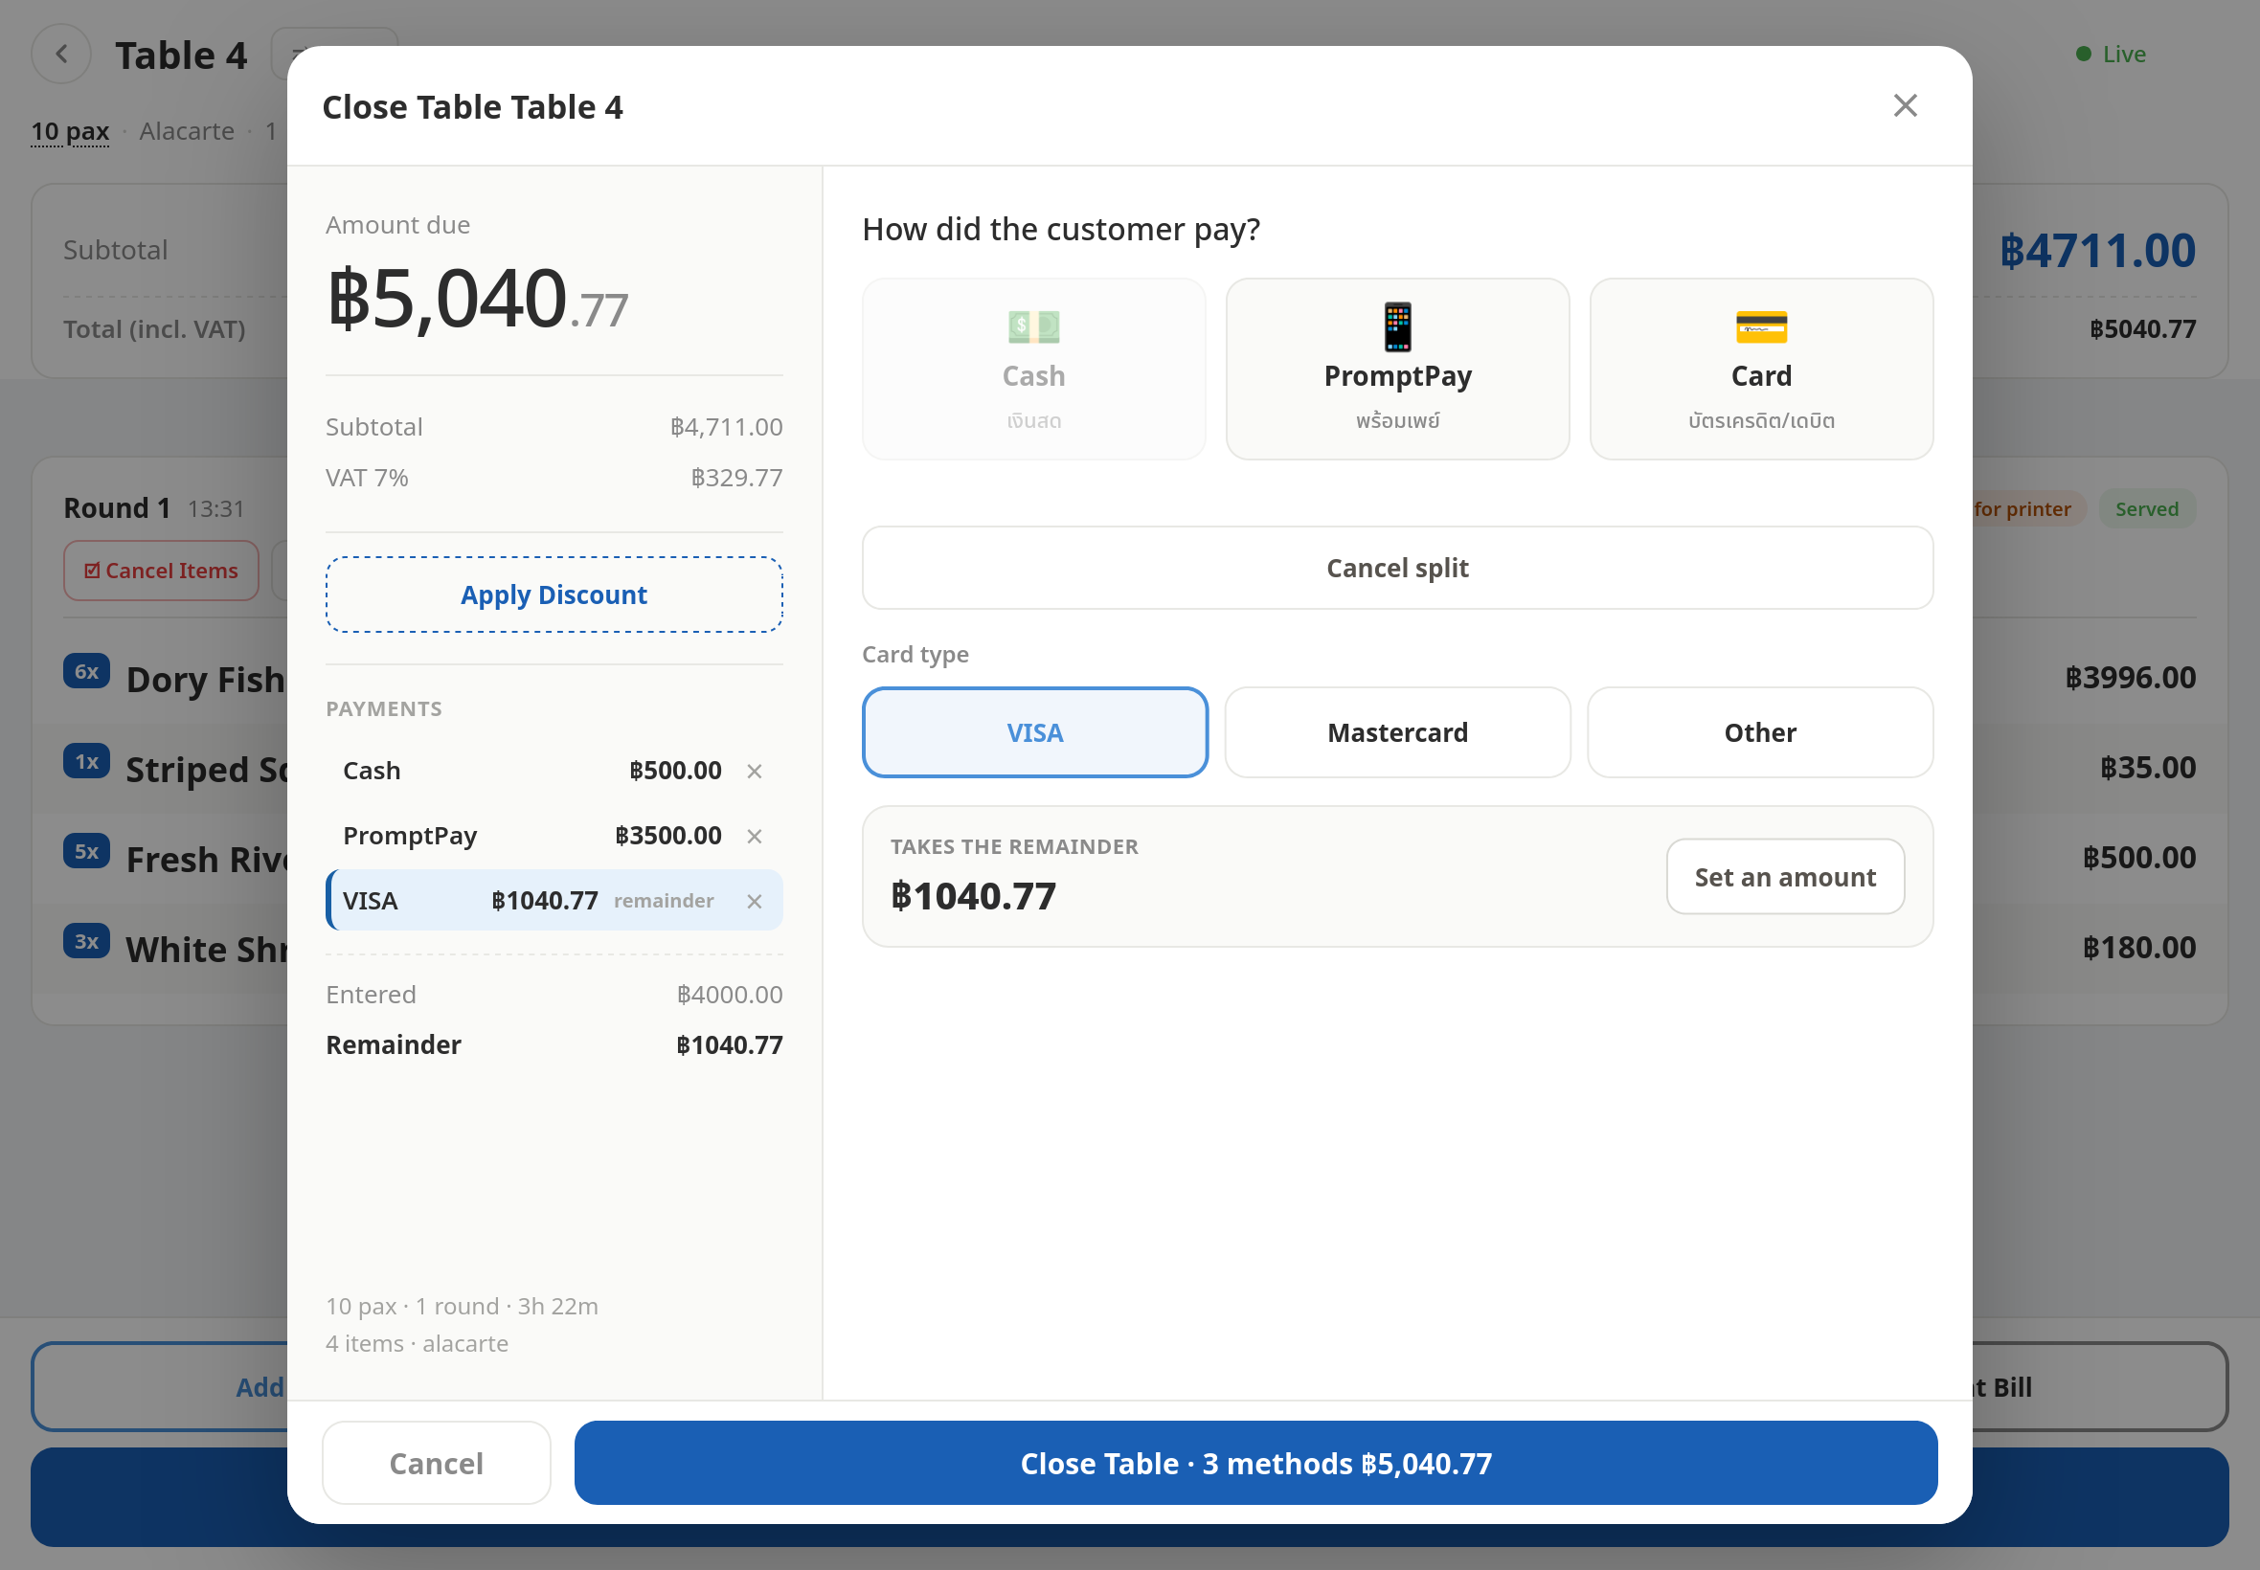Choose Card as payment method
This screenshot has height=1570, width=2260.
(1761, 369)
